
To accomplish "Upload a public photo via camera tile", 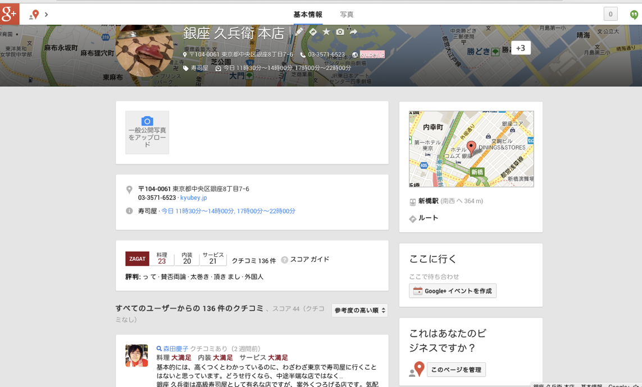I will tap(147, 132).
